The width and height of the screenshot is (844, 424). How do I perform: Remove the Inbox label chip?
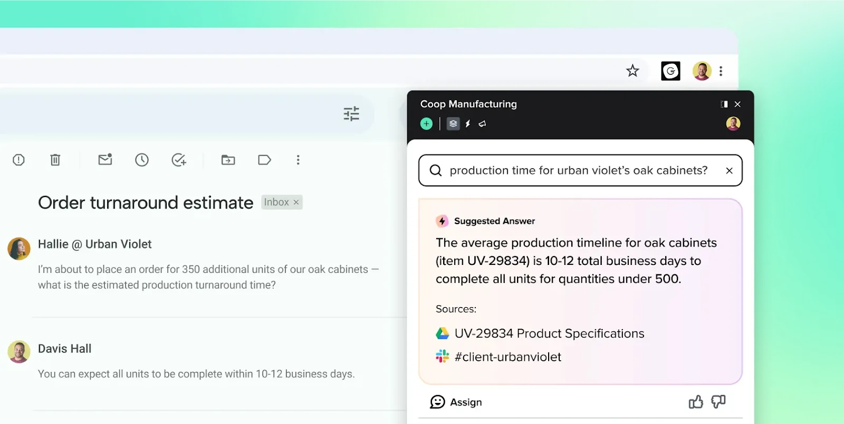click(x=296, y=202)
